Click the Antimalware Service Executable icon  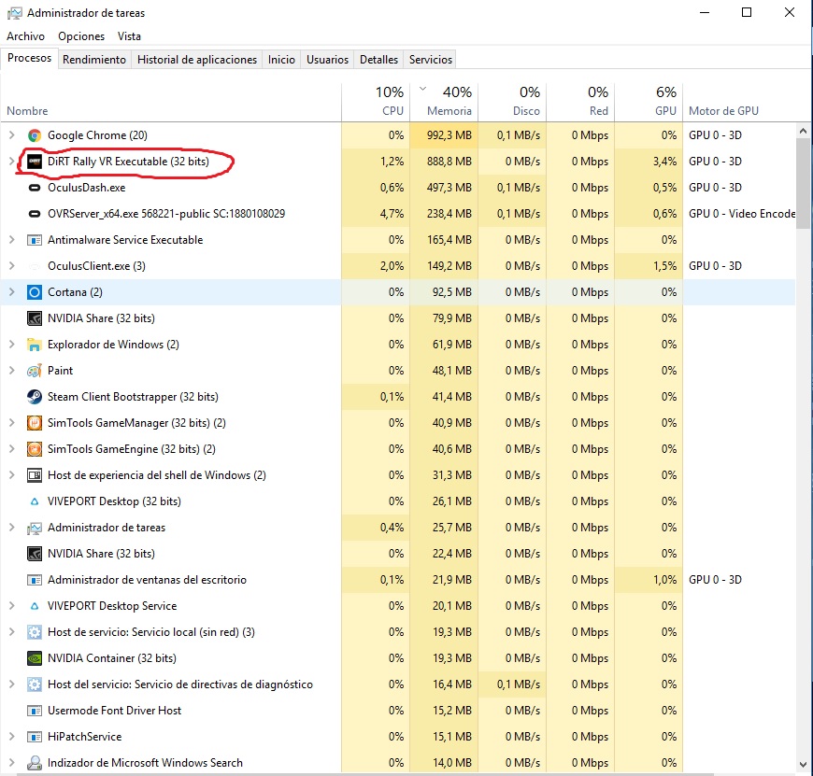pyautogui.click(x=35, y=240)
